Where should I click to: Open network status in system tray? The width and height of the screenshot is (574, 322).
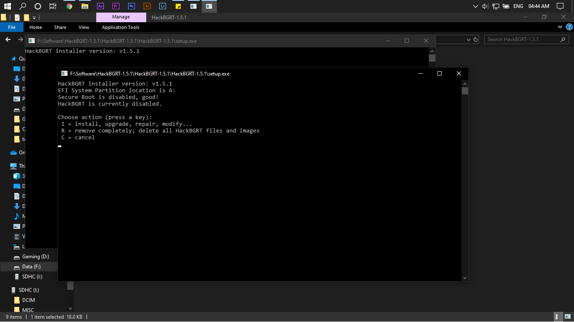click(x=496, y=6)
